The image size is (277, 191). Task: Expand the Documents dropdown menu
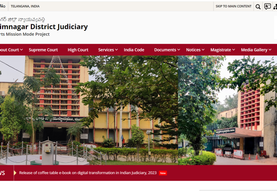click(167, 50)
